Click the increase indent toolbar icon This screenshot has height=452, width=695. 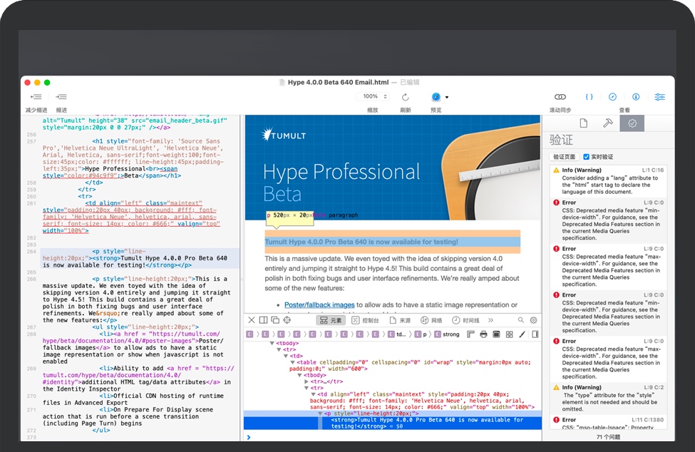coord(61,97)
